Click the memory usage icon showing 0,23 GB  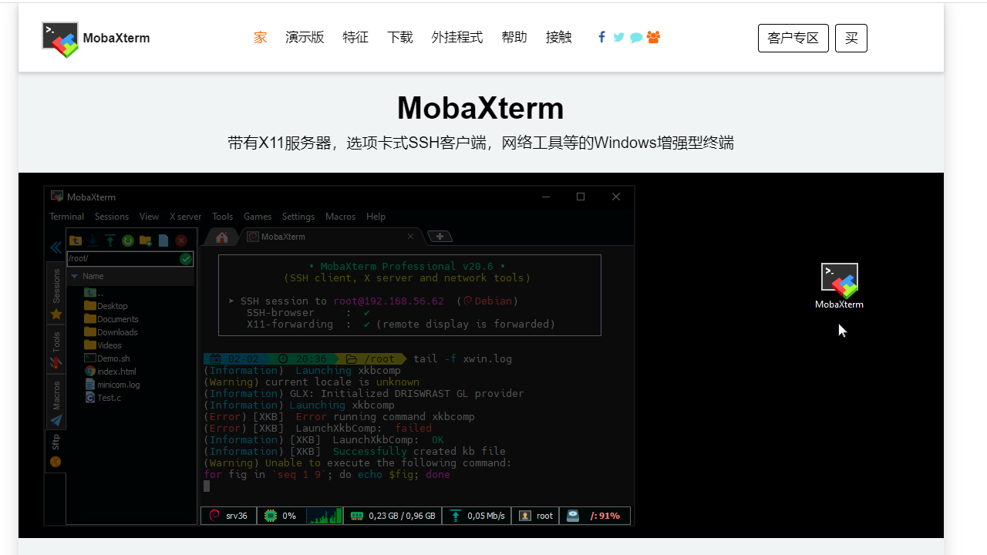coord(356,516)
